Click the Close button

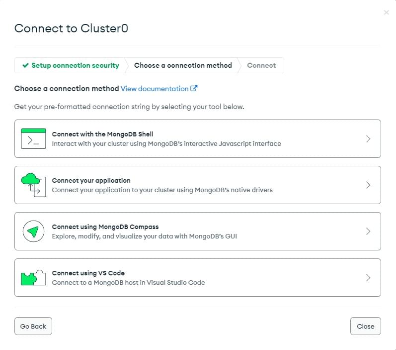tap(365, 326)
